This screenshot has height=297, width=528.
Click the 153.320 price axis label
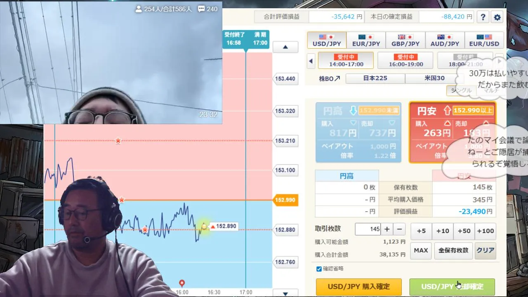coord(286,111)
